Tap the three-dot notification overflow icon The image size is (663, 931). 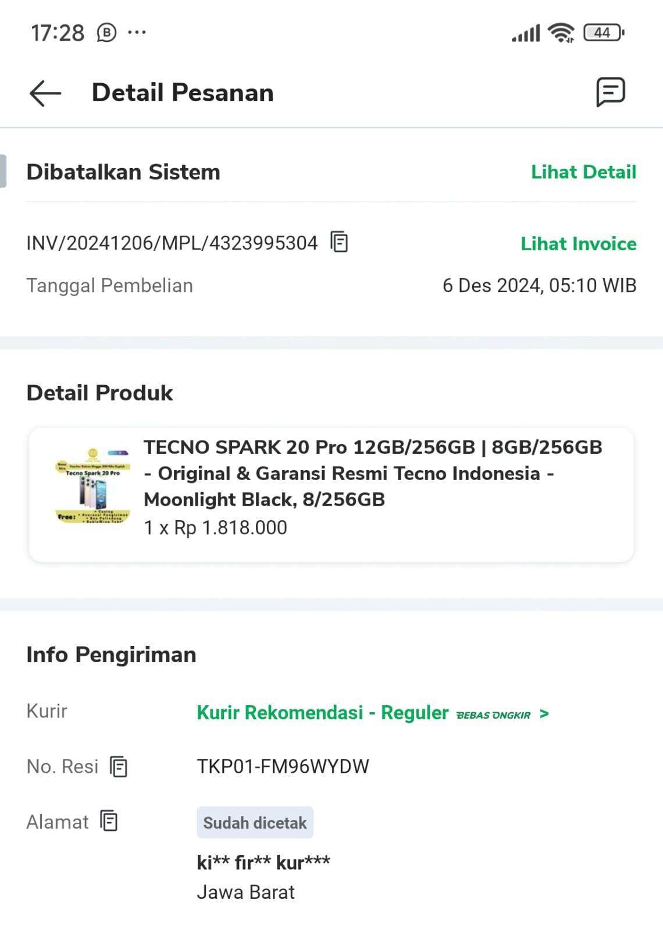137,33
